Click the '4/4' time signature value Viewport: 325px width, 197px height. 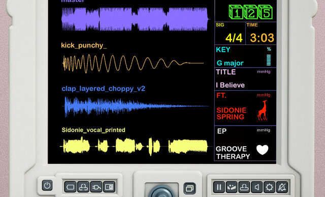coord(234,38)
